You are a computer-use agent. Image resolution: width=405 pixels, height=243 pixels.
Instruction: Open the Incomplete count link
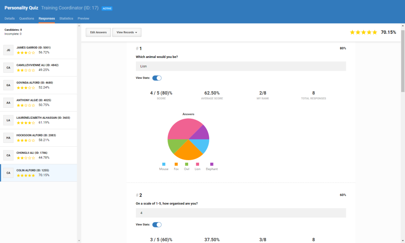coord(21,34)
